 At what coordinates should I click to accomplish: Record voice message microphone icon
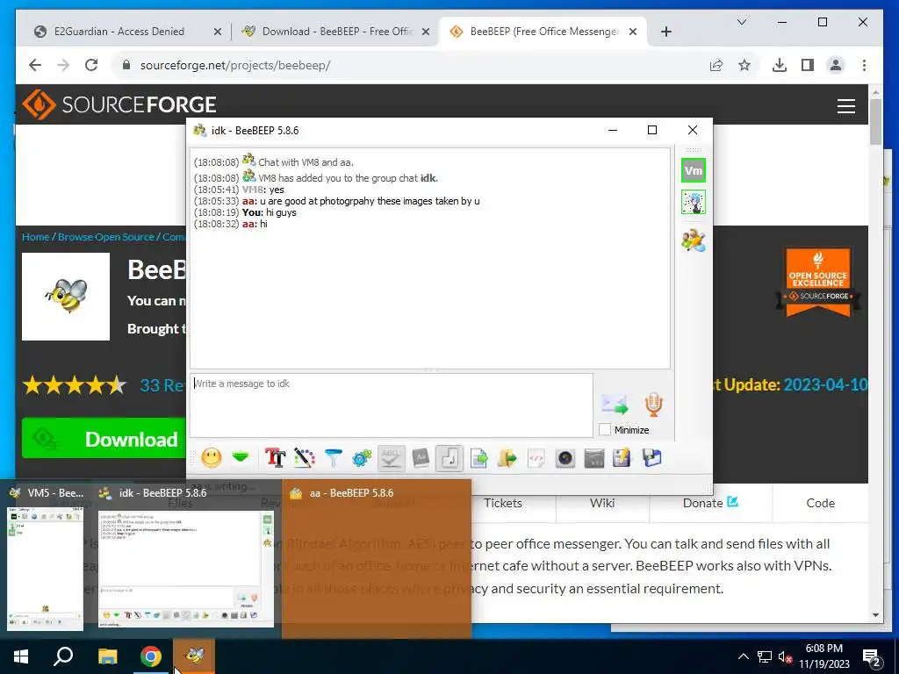tap(653, 404)
